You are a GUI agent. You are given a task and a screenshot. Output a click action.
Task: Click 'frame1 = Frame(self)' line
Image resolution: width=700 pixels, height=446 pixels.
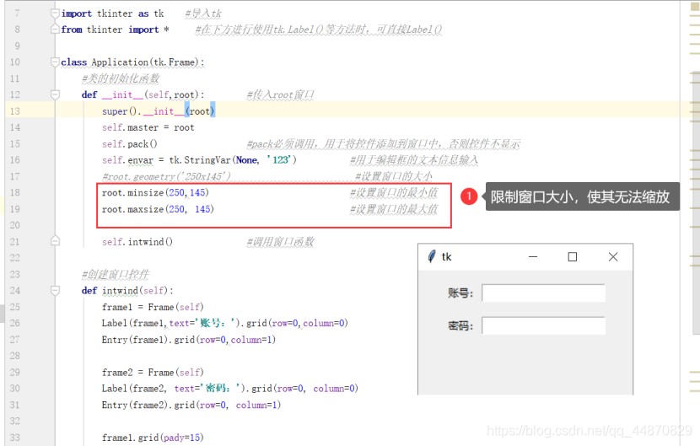click(x=153, y=307)
